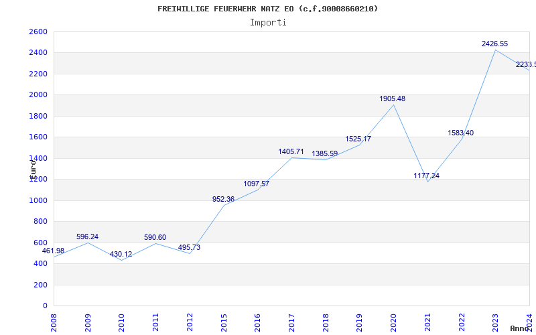
Task: Click the 0 y-axis tick label
Action: 45,306
